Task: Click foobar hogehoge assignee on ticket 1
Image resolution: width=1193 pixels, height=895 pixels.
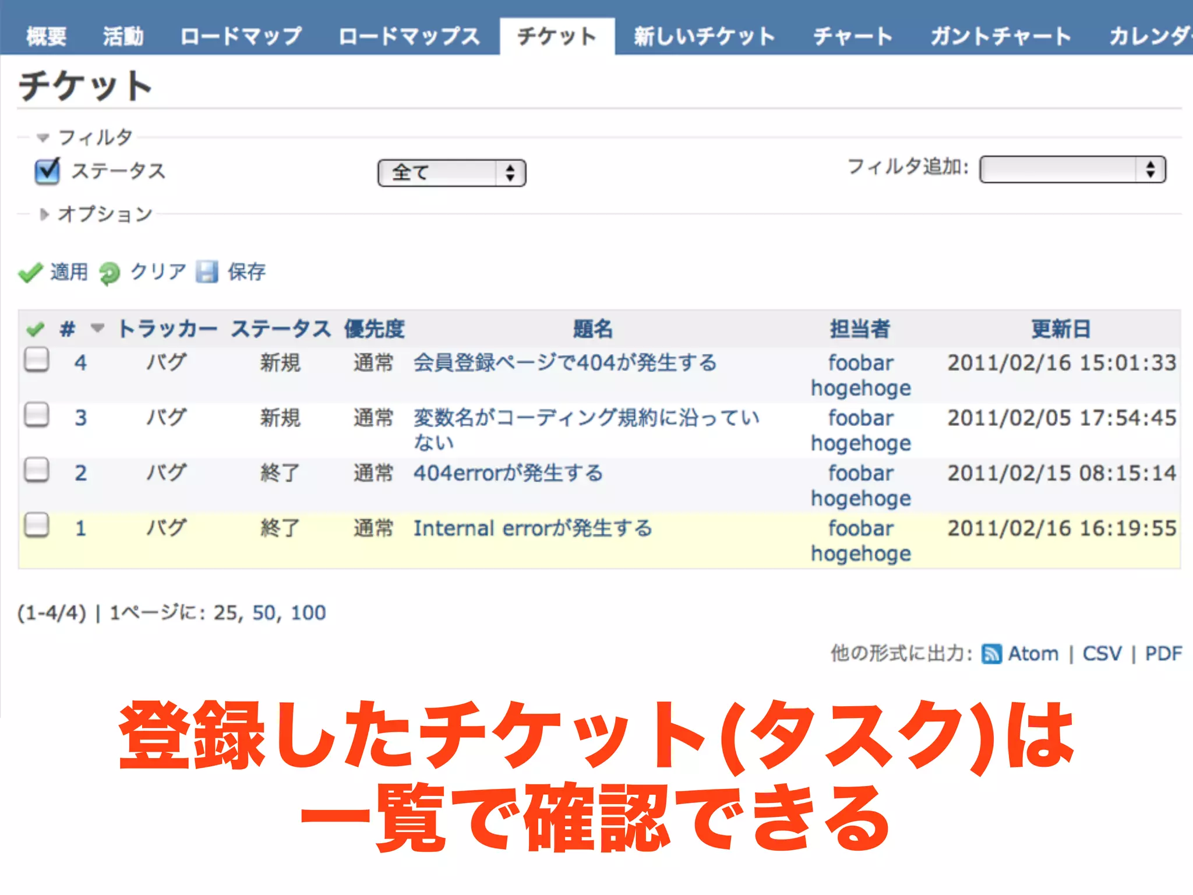Action: [861, 541]
